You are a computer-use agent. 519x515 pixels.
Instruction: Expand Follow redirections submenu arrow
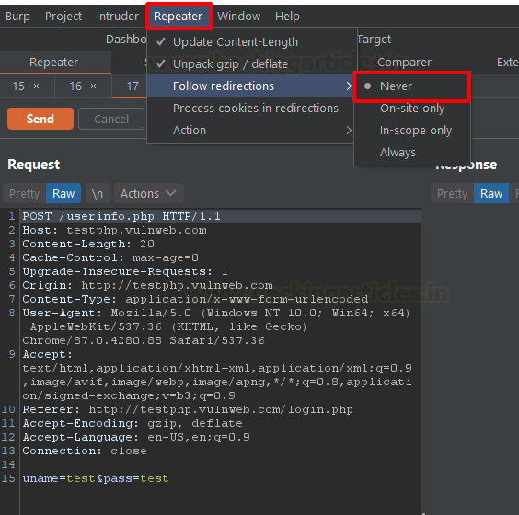349,86
